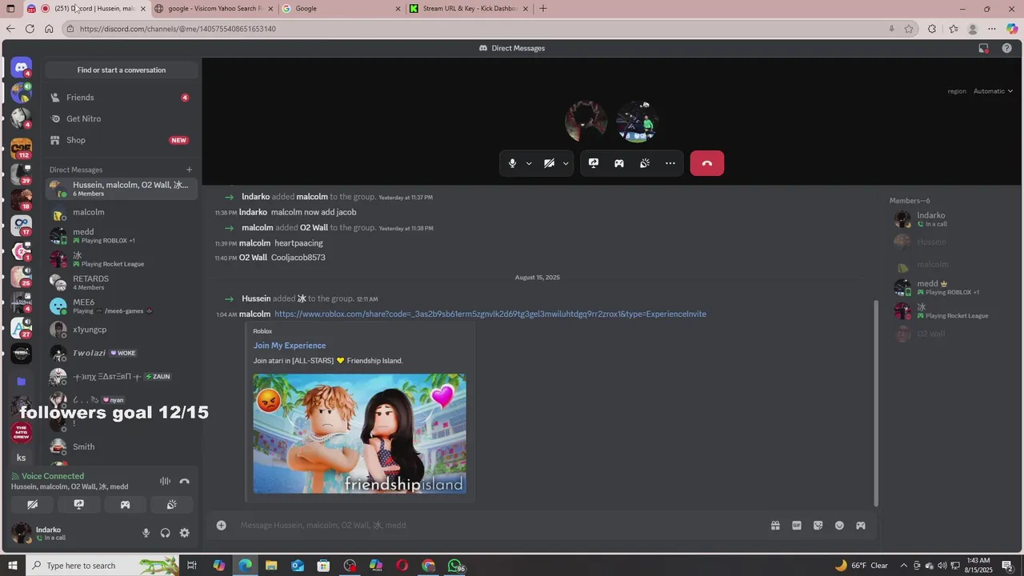Viewport: 1024px width, 576px height.
Task: Mute microphone in the user panel
Action: [146, 533]
